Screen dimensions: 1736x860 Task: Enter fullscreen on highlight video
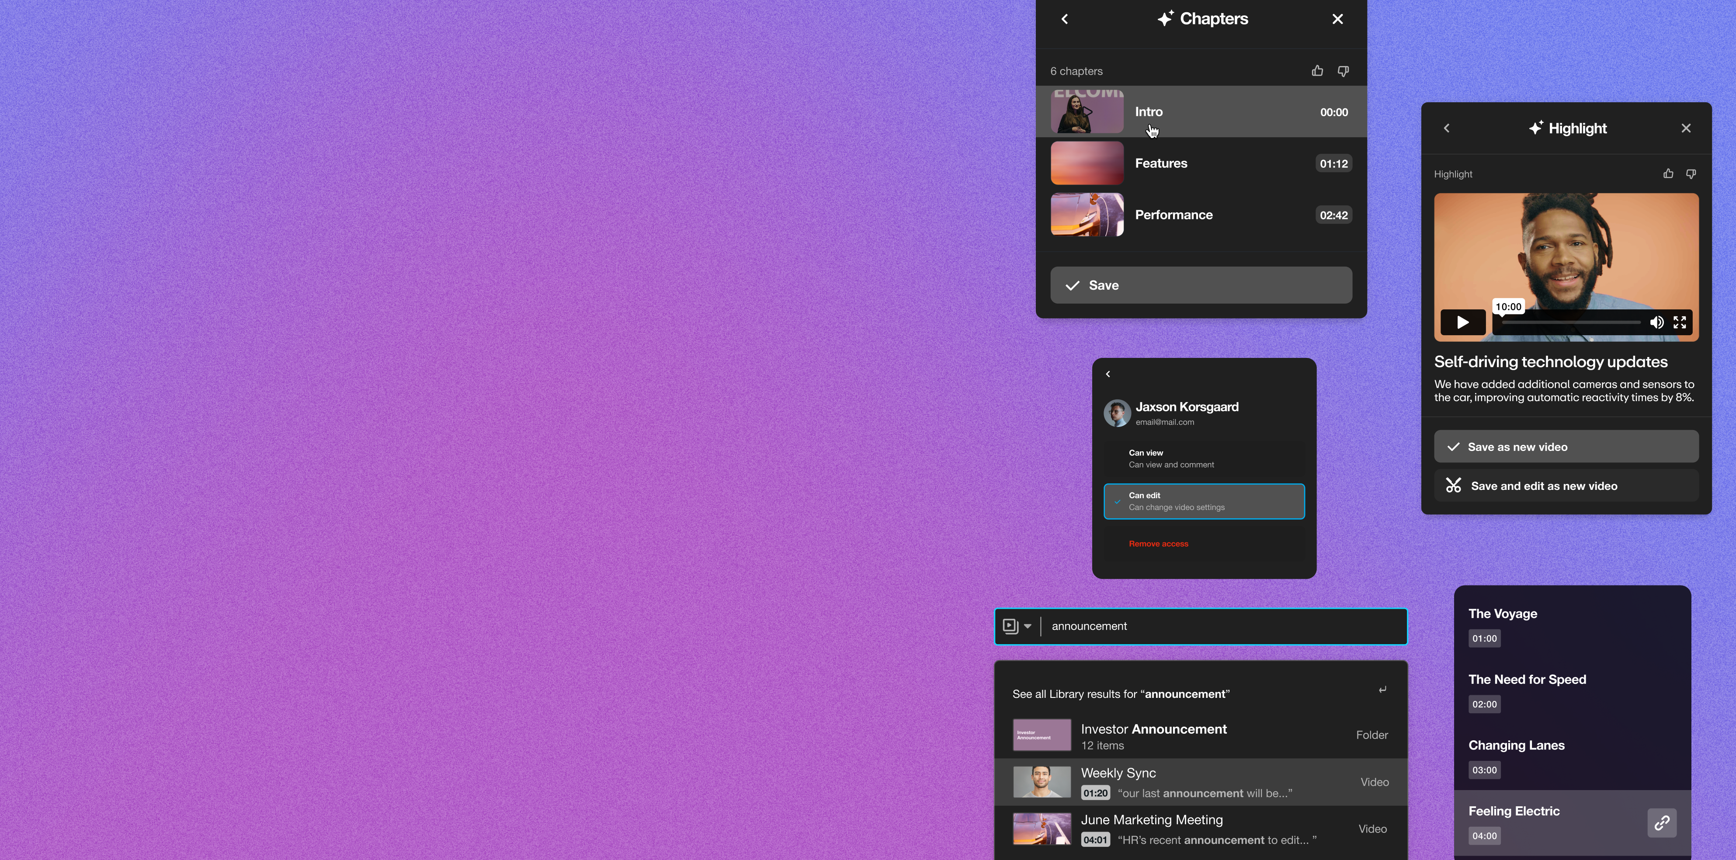[x=1679, y=323]
